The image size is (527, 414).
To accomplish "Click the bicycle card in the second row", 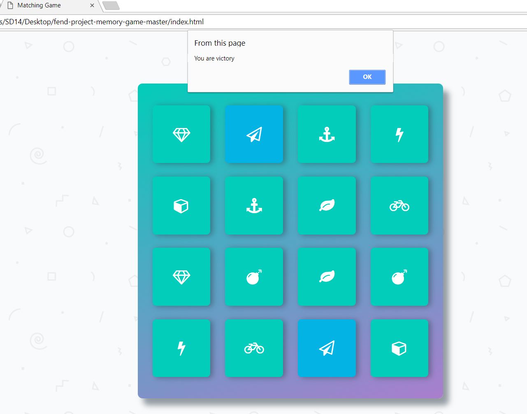I will tap(399, 206).
